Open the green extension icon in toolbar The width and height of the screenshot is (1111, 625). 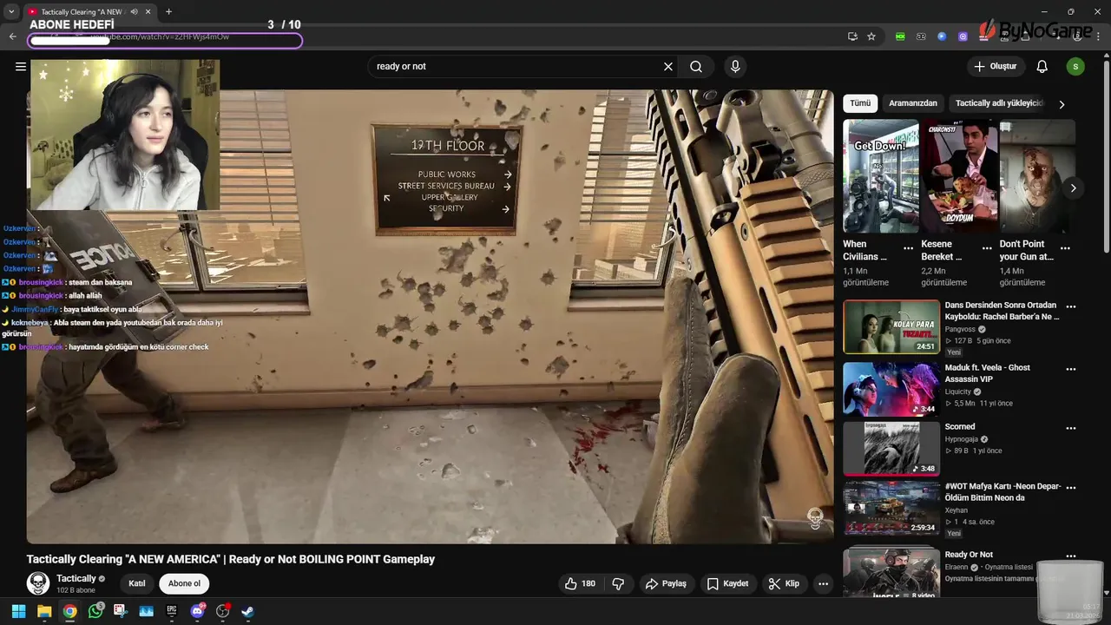coord(900,36)
